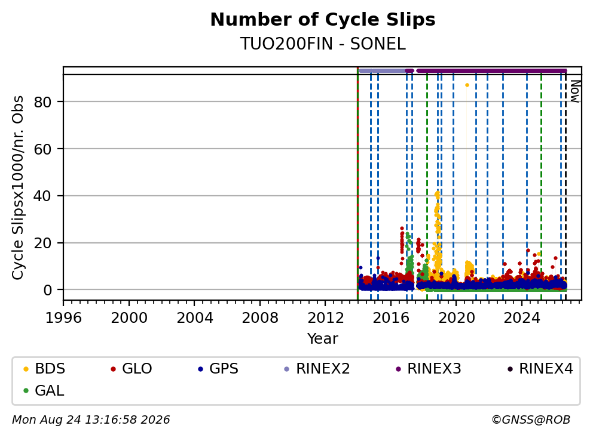The image size is (593, 438).
Task: Click the x-axis tick label 1996
Action: click(x=63, y=318)
